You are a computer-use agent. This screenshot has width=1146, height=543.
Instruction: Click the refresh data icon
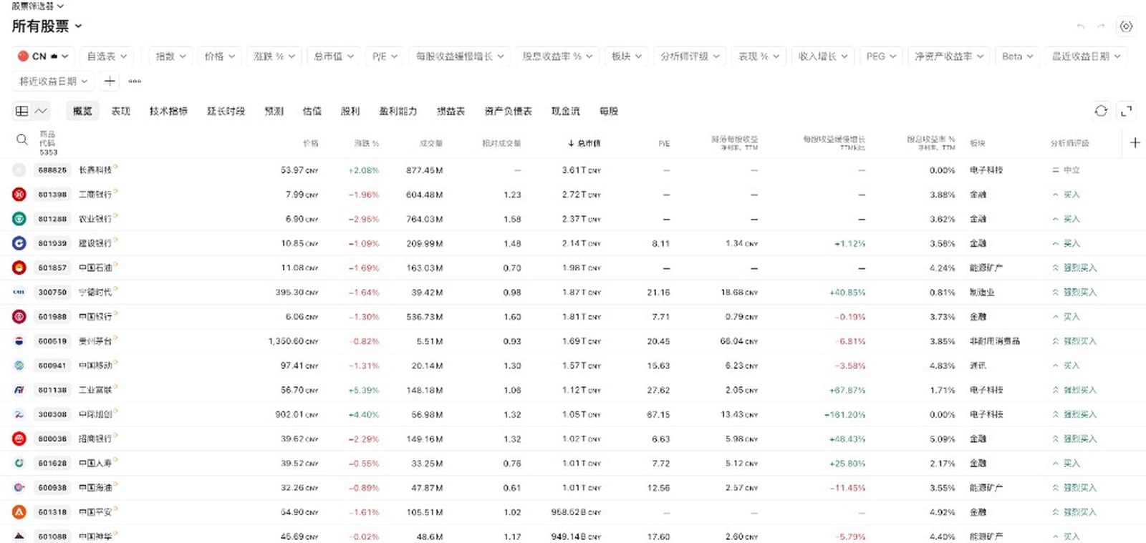tap(1101, 111)
